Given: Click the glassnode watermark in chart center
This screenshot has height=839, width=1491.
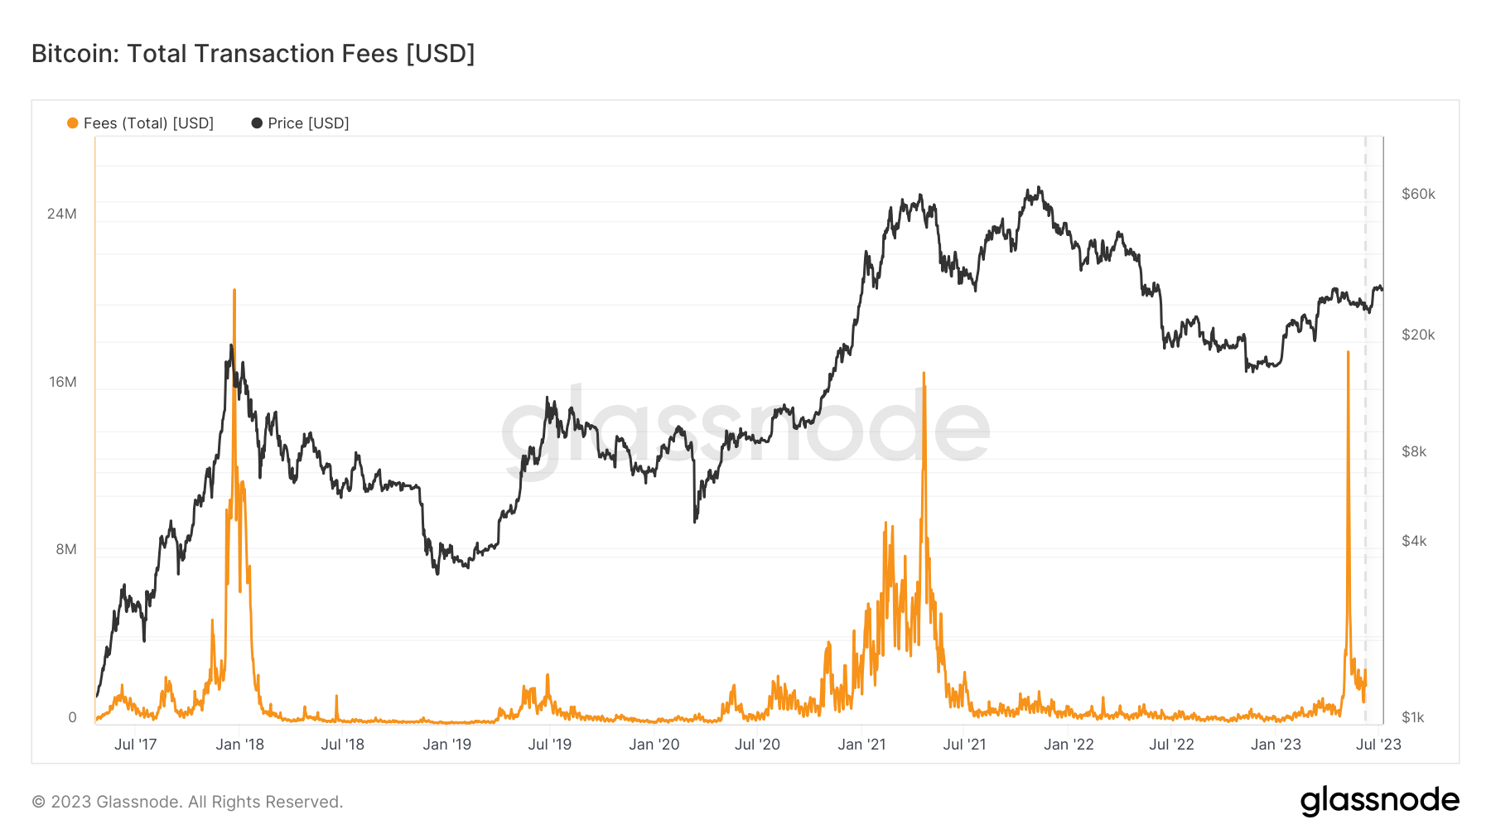Looking at the screenshot, I should pos(745,429).
